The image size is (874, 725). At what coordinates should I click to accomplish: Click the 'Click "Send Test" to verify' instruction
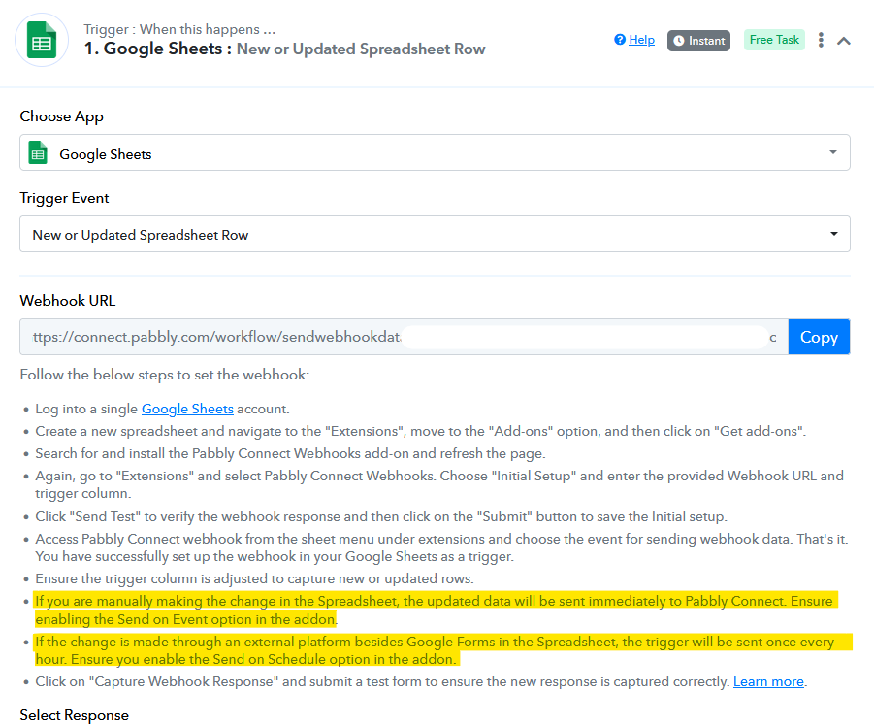click(x=381, y=516)
